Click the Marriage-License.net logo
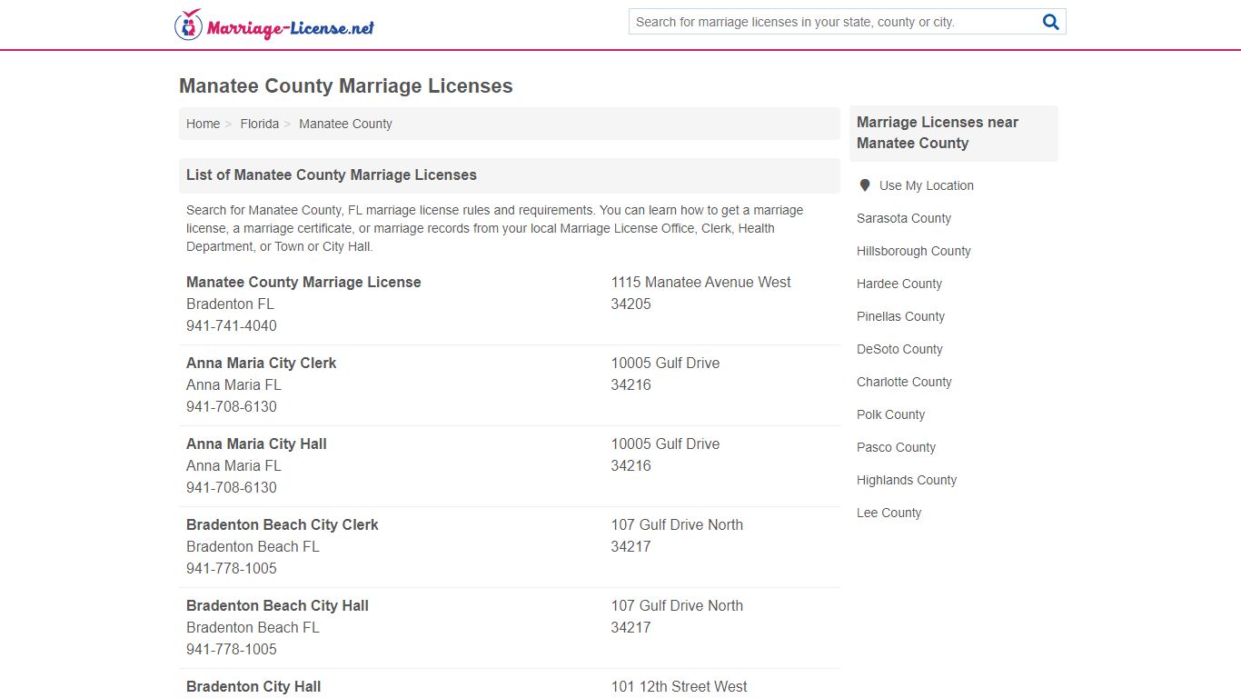This screenshot has height=698, width=1241. tap(274, 25)
